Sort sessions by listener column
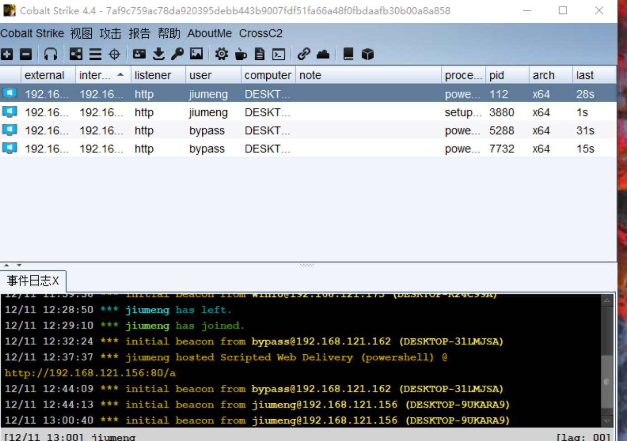The image size is (627, 441). pos(158,75)
